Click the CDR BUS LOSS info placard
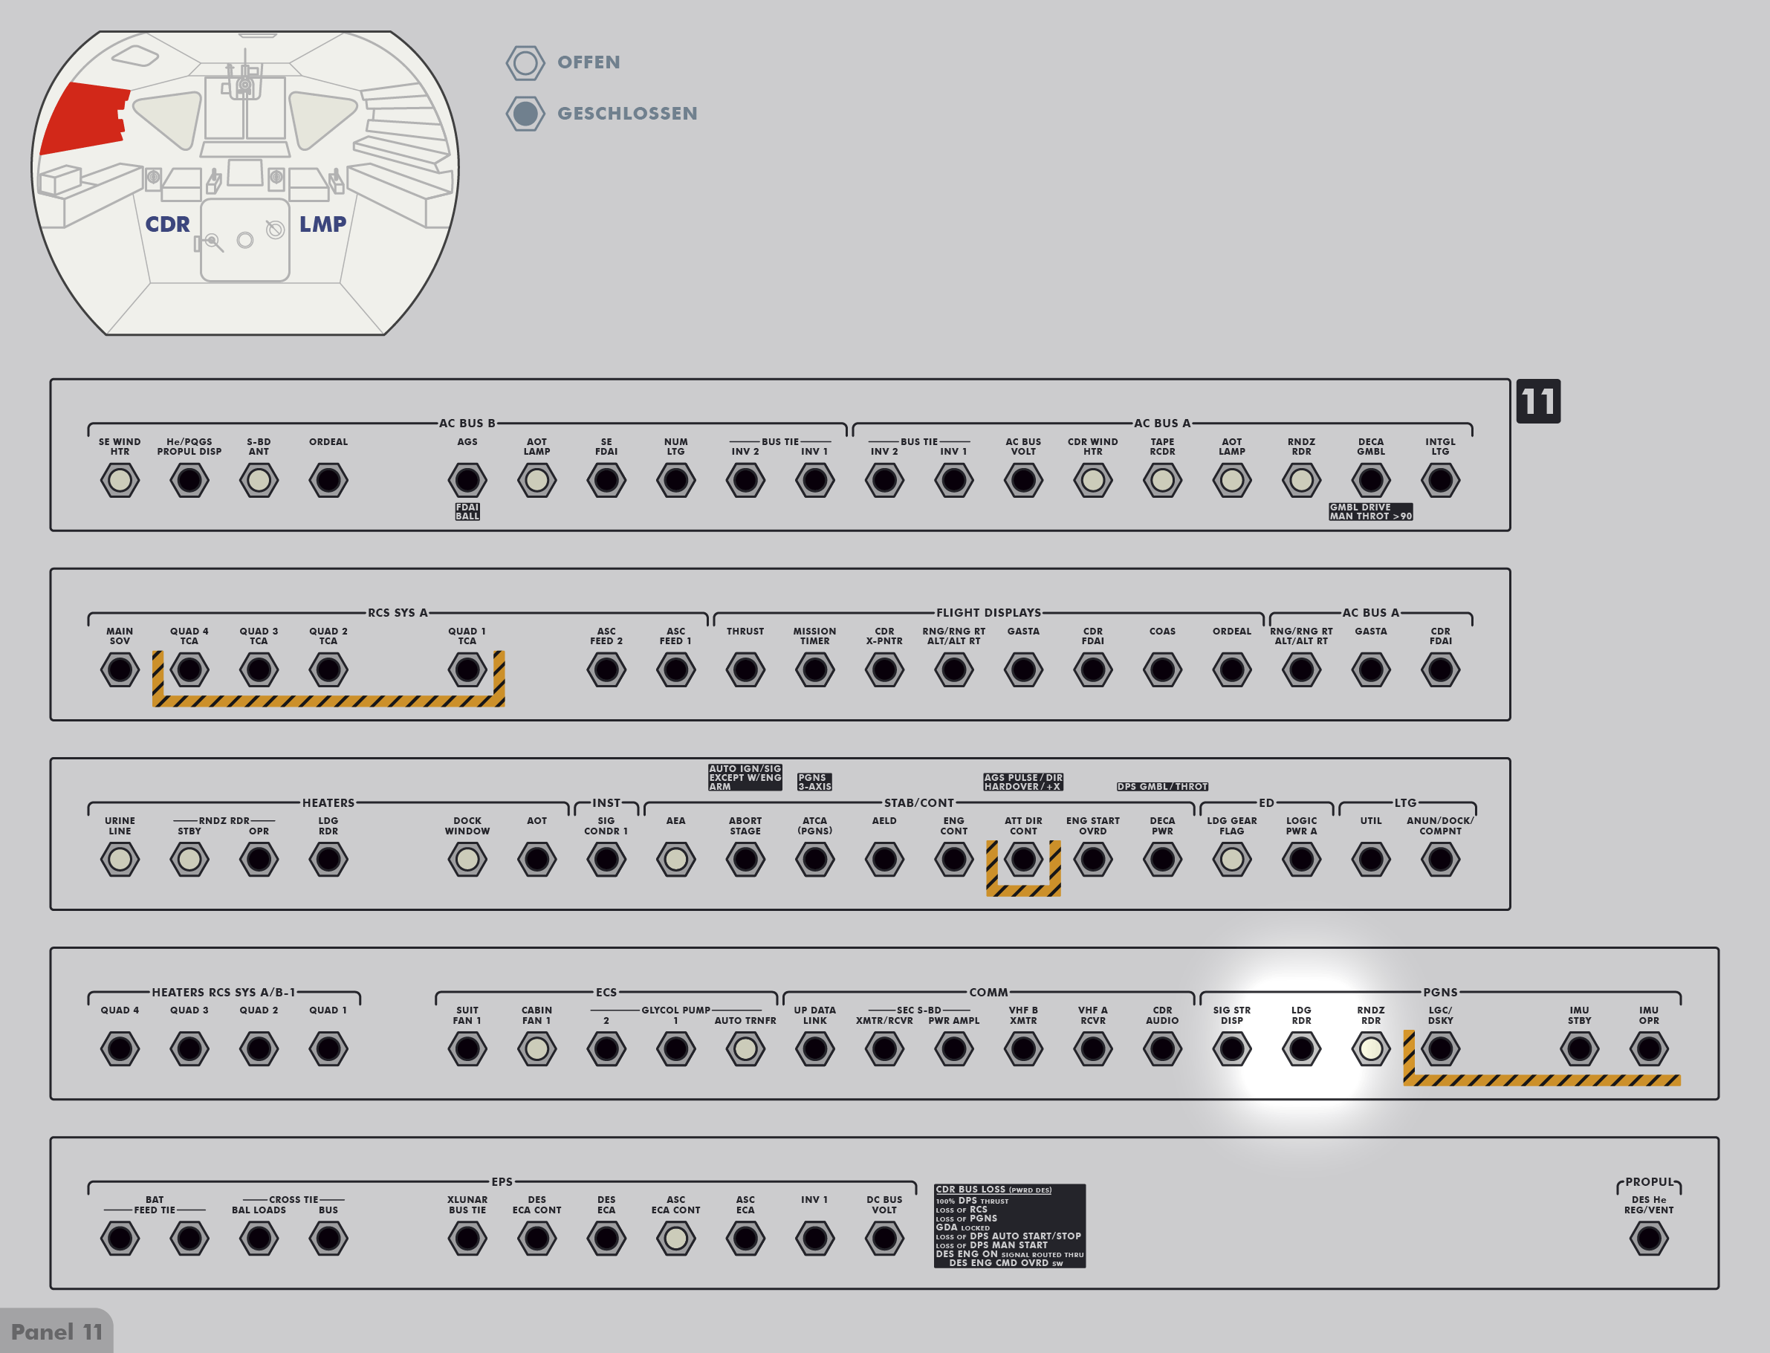The width and height of the screenshot is (1770, 1353). [1009, 1226]
